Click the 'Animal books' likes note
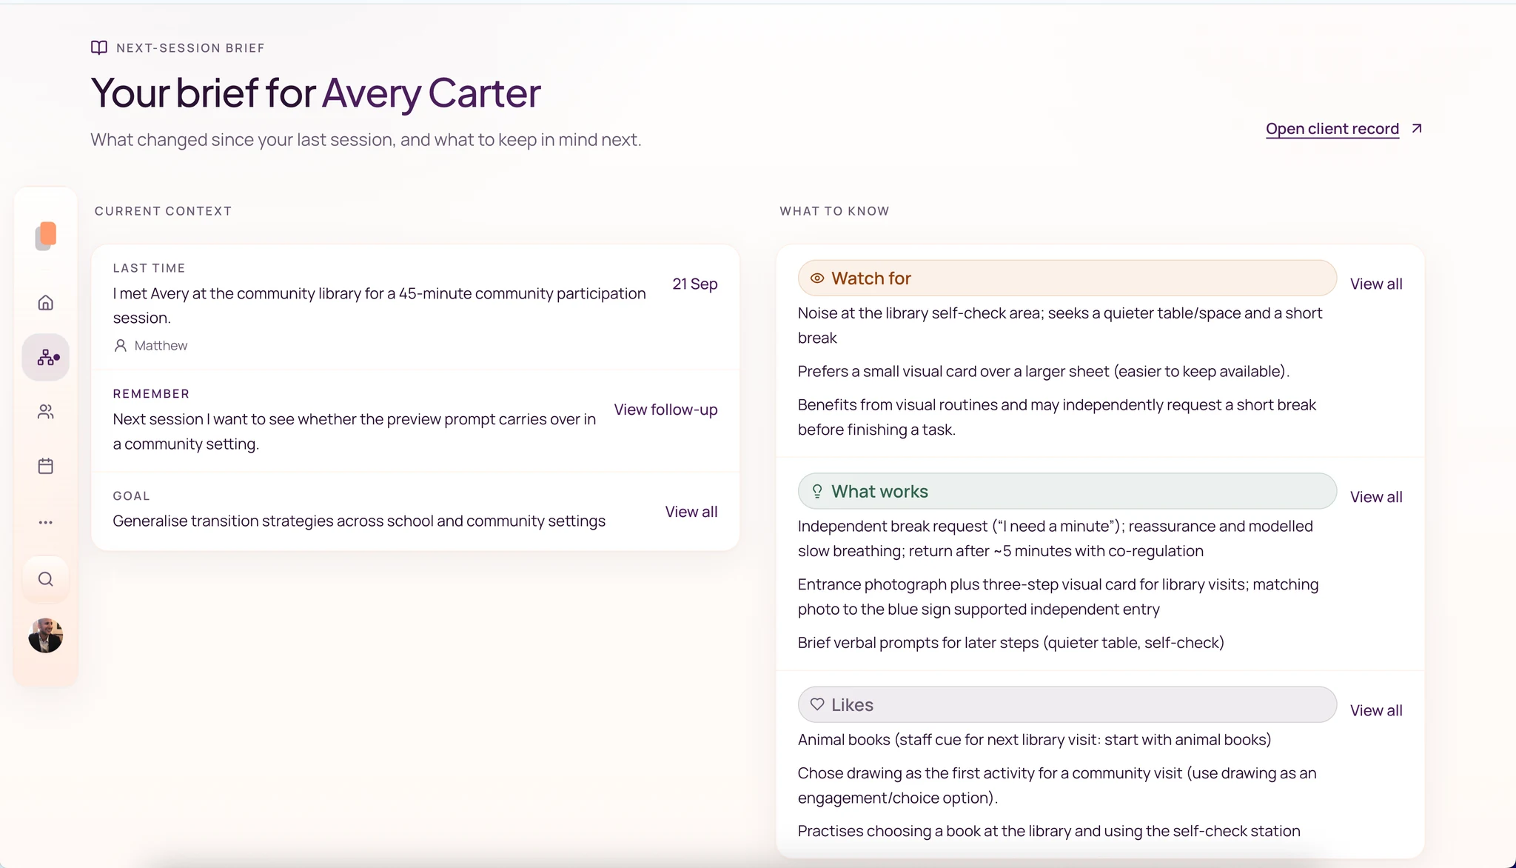This screenshot has width=1516, height=868. [1035, 740]
